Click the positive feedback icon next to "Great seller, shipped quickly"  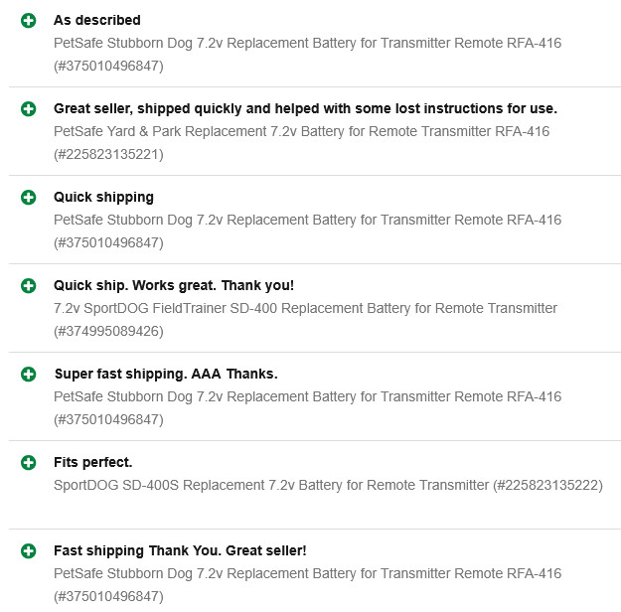(28, 108)
